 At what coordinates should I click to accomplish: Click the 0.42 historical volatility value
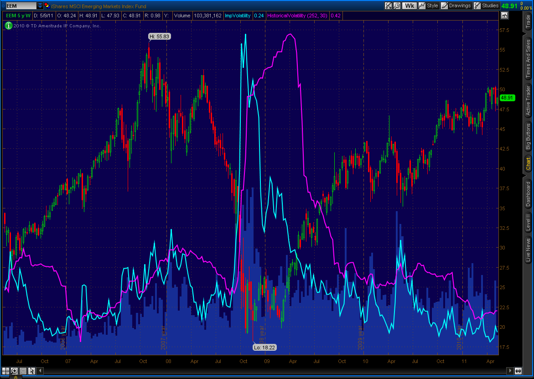336,16
